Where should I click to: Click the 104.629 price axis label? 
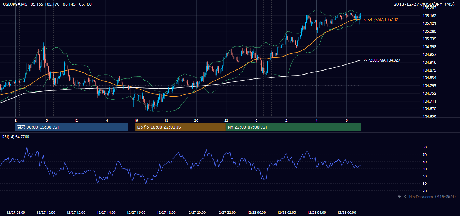tap(429, 117)
